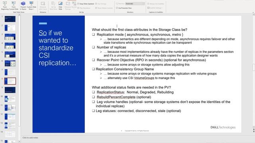Select slide 9 thumbnail

(10, 90)
